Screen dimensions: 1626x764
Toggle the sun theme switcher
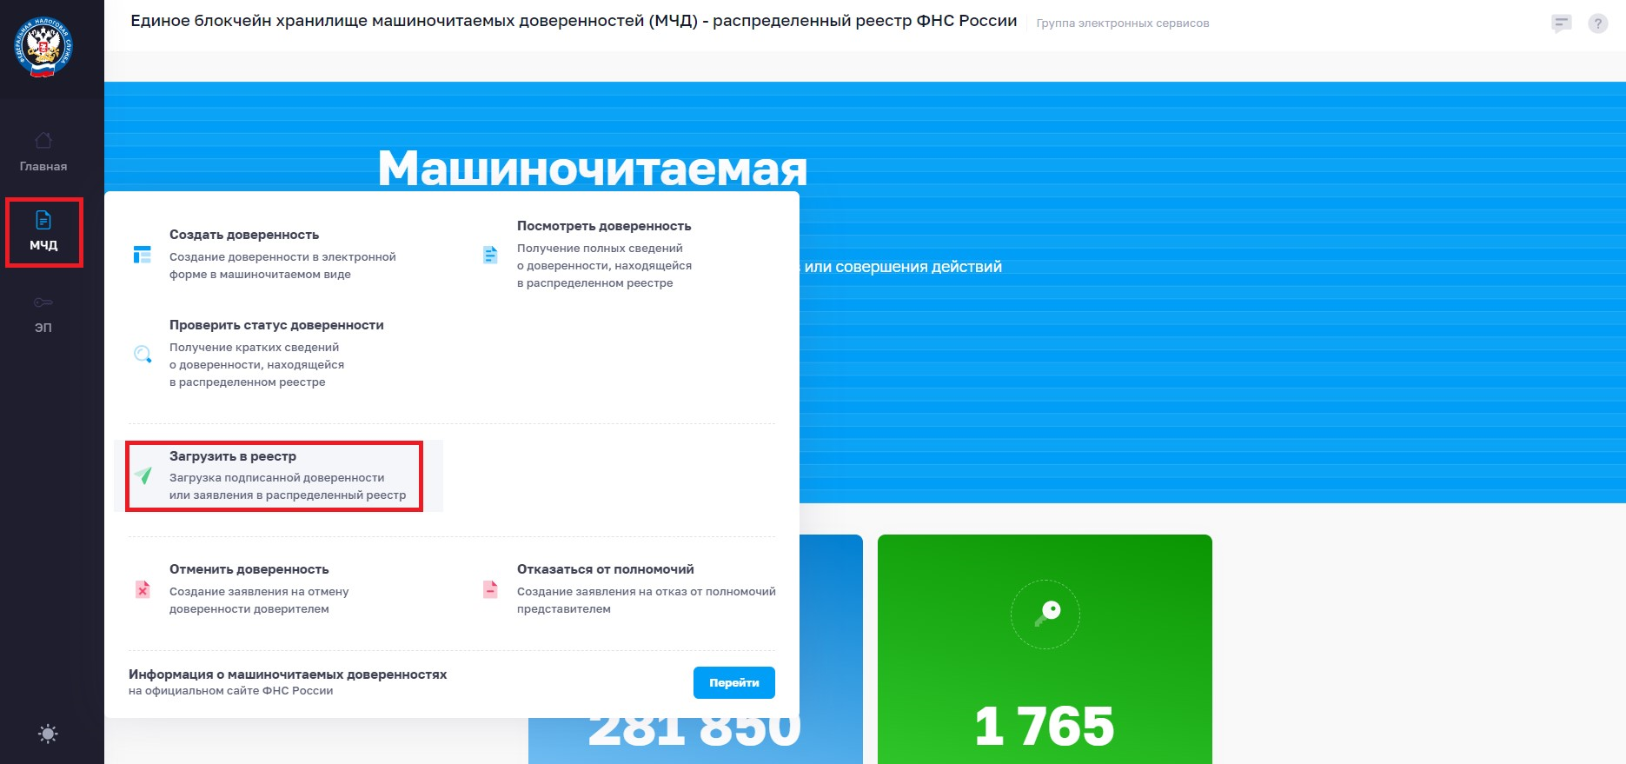tap(48, 734)
